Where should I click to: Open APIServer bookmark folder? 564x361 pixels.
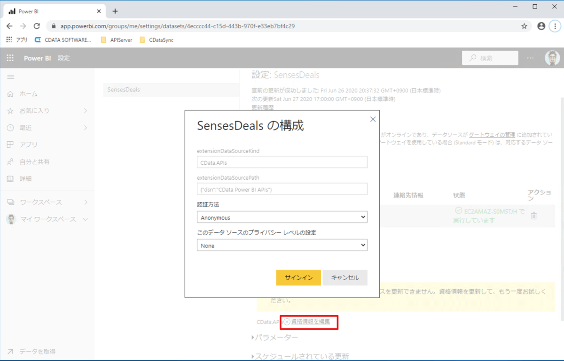pos(117,40)
